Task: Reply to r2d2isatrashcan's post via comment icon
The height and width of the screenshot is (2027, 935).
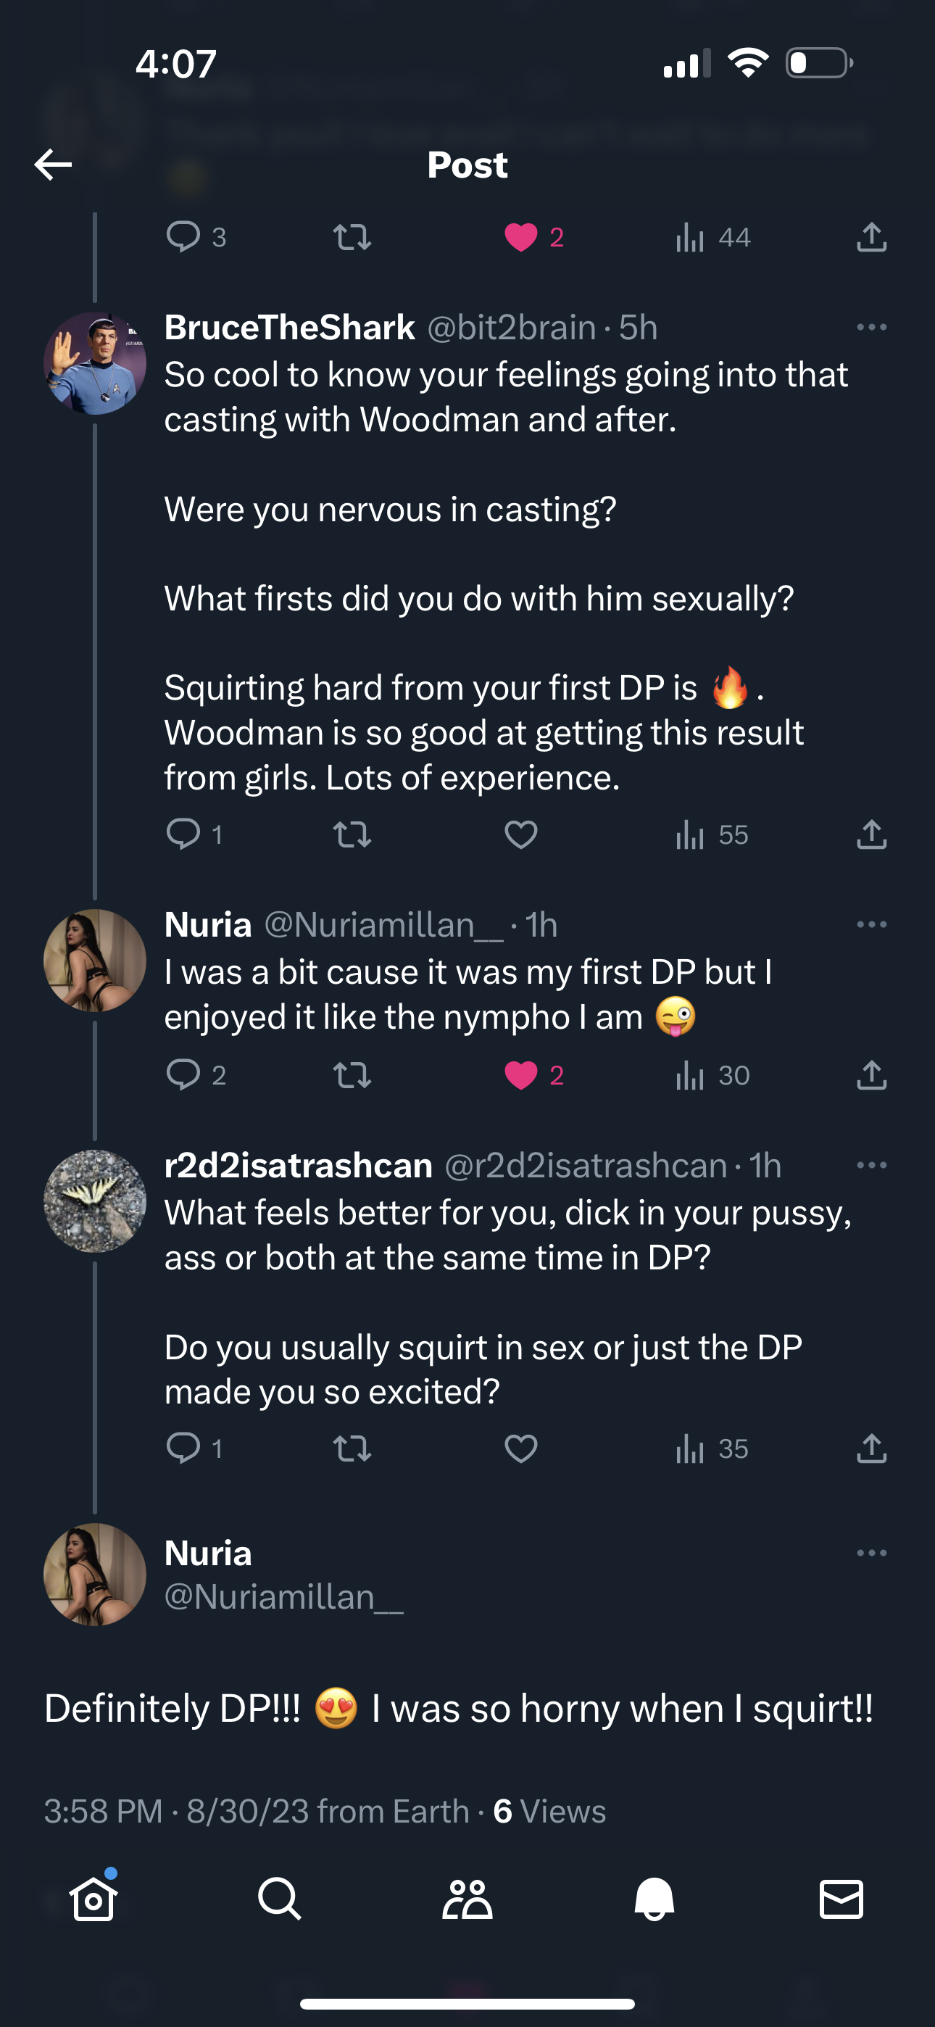Action: (183, 1448)
